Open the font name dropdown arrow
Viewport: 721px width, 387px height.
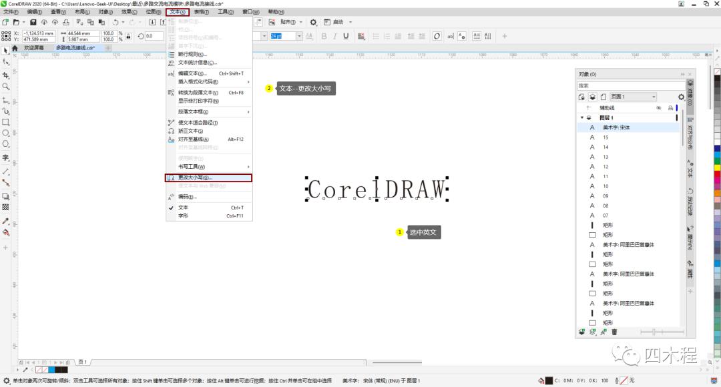pyautogui.click(x=264, y=36)
